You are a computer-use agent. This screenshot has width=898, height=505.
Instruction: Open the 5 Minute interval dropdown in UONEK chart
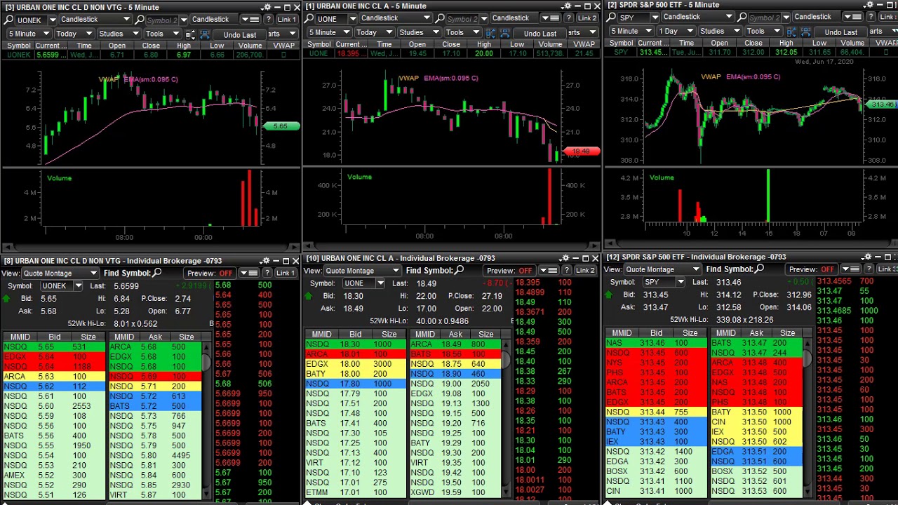29,34
